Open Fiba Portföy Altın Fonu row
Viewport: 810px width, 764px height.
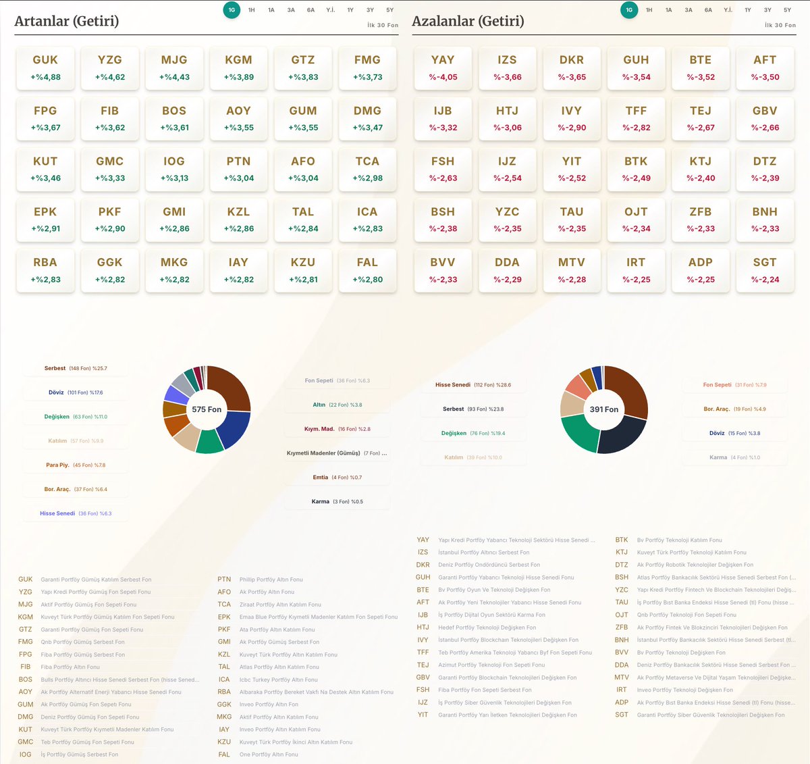[x=70, y=667]
